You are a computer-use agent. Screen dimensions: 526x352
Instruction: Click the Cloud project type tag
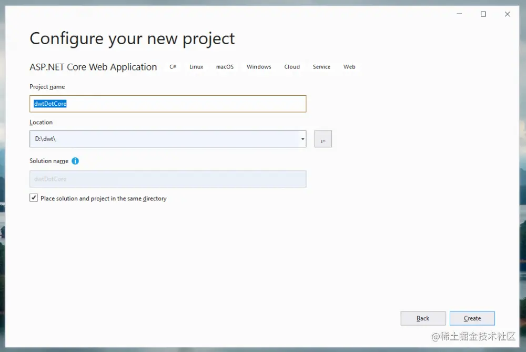(292, 67)
